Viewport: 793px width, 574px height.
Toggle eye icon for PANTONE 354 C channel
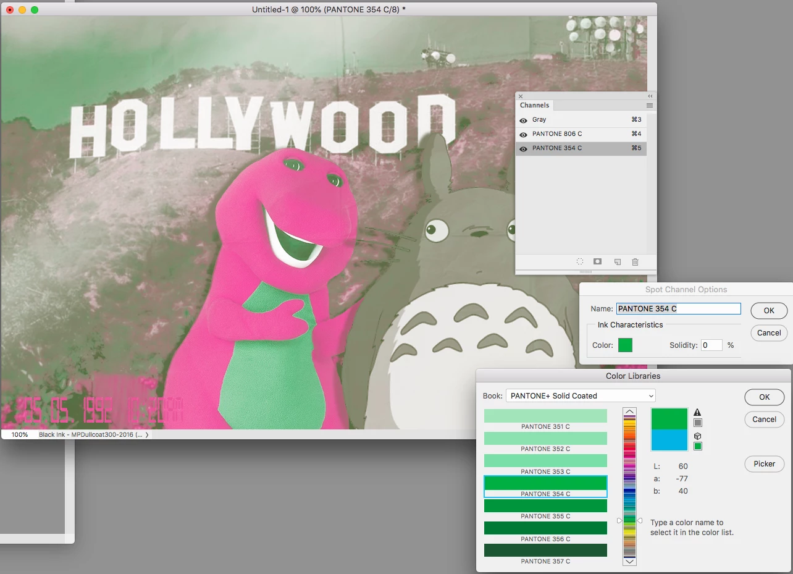pyautogui.click(x=523, y=148)
